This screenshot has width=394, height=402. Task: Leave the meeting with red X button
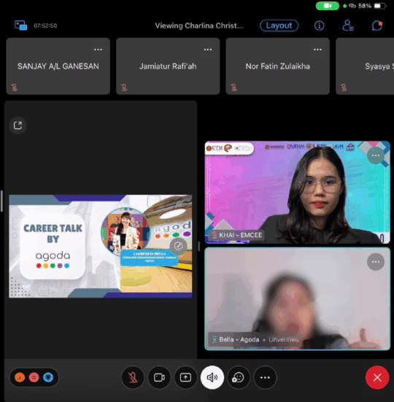[x=377, y=377]
